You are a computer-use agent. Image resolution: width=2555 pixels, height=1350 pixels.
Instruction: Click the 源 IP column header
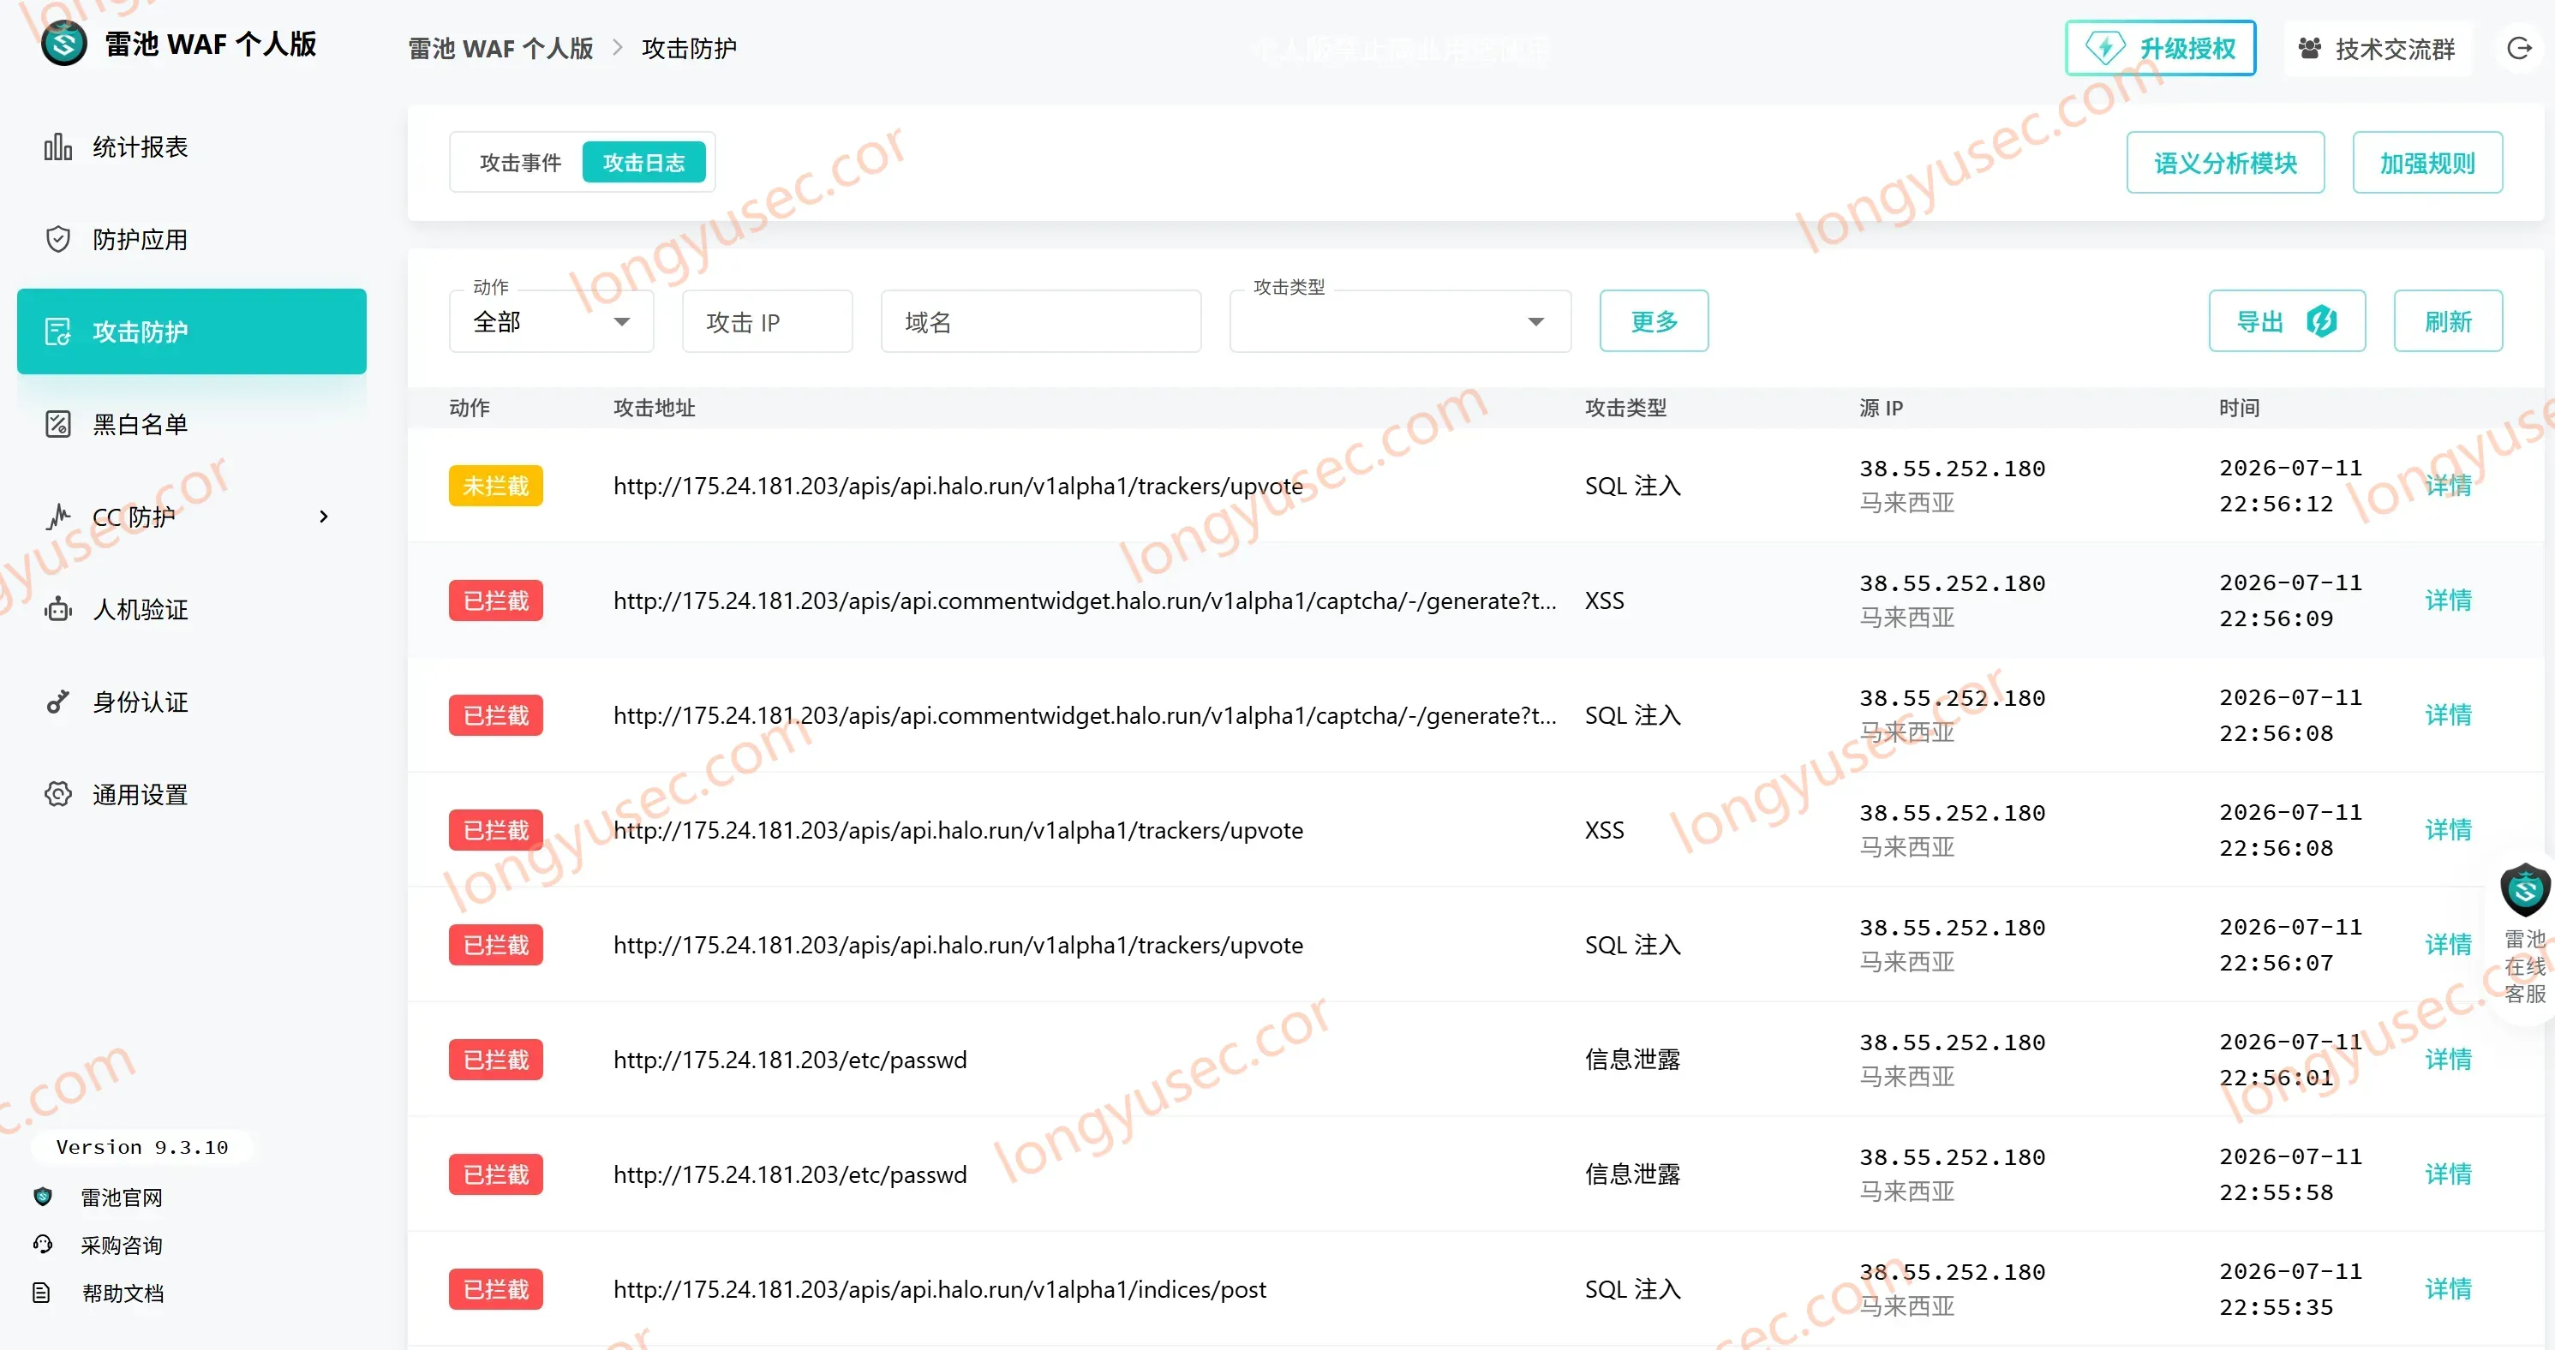[1881, 407]
